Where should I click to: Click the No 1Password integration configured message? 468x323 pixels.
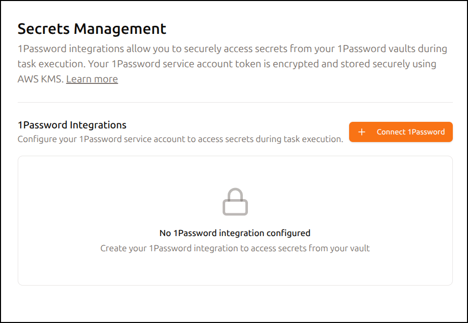(235, 233)
